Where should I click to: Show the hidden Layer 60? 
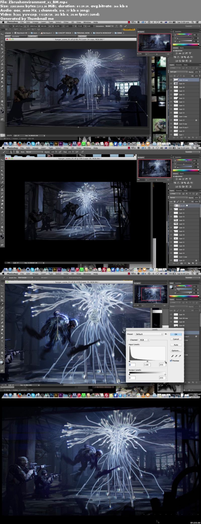point(171,325)
